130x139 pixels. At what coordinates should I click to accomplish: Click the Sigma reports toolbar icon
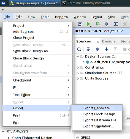[116, 24]
